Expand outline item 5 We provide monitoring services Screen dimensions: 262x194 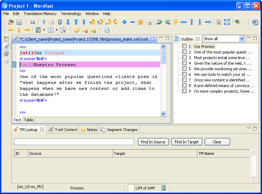coord(184,69)
